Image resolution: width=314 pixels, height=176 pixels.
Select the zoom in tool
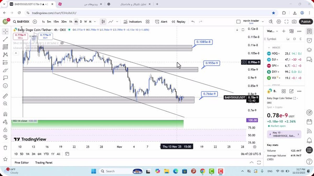[x=5, y=104]
